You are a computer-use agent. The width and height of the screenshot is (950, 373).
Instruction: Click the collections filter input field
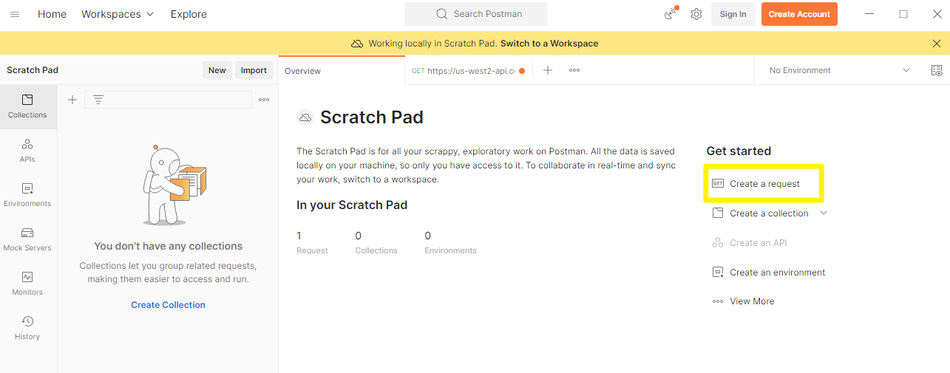(x=168, y=100)
